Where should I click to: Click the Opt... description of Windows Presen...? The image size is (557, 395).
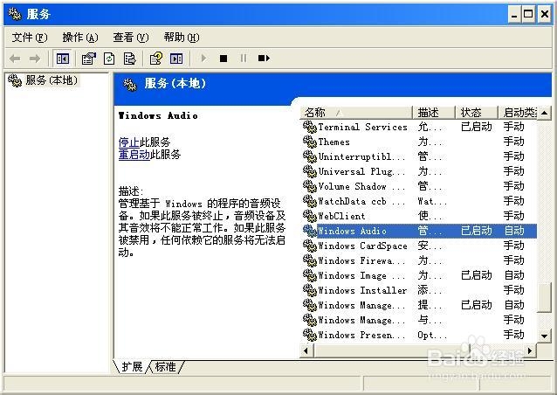(432, 336)
